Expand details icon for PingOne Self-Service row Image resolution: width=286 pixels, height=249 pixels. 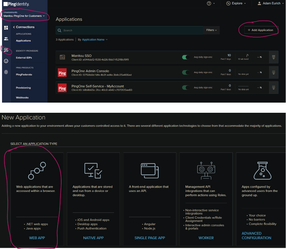(274, 88)
